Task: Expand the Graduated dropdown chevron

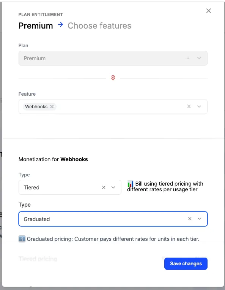Action: [x=199, y=219]
